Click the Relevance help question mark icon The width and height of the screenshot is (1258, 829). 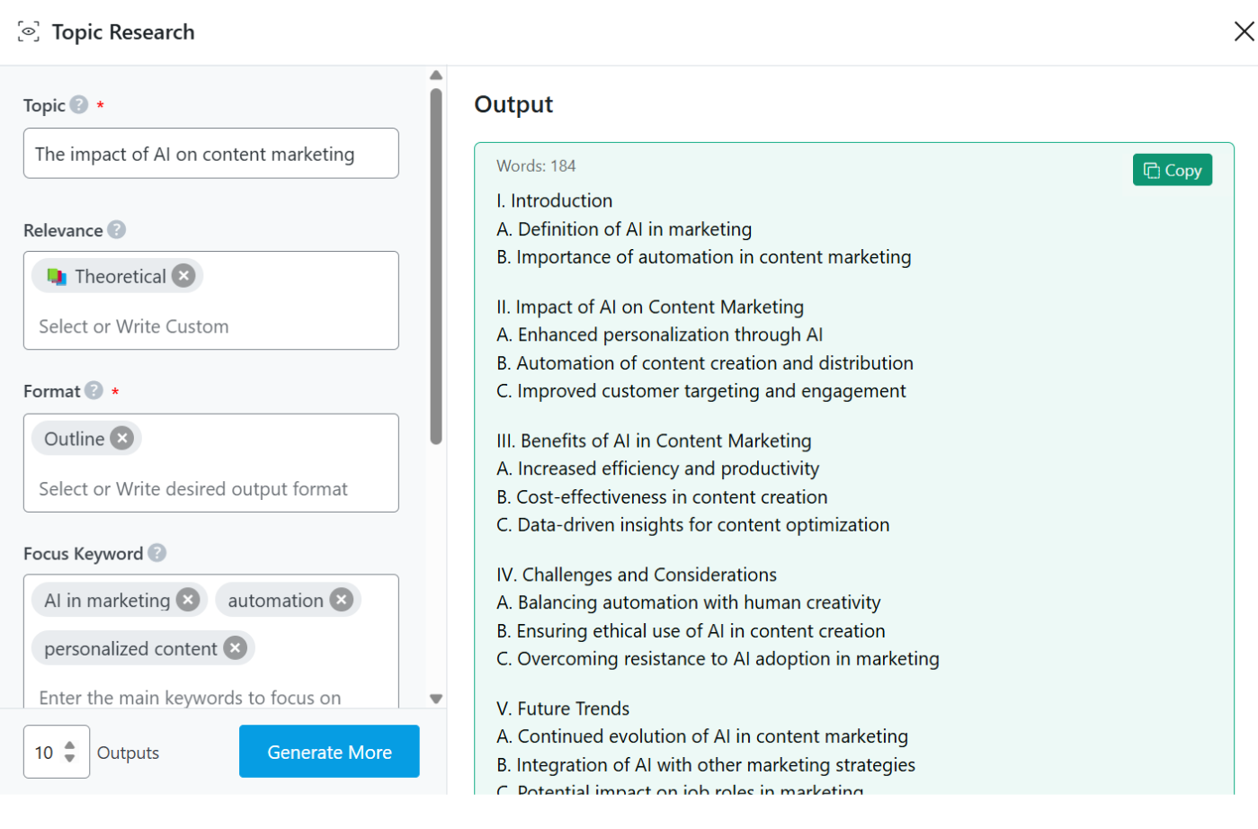pos(117,230)
